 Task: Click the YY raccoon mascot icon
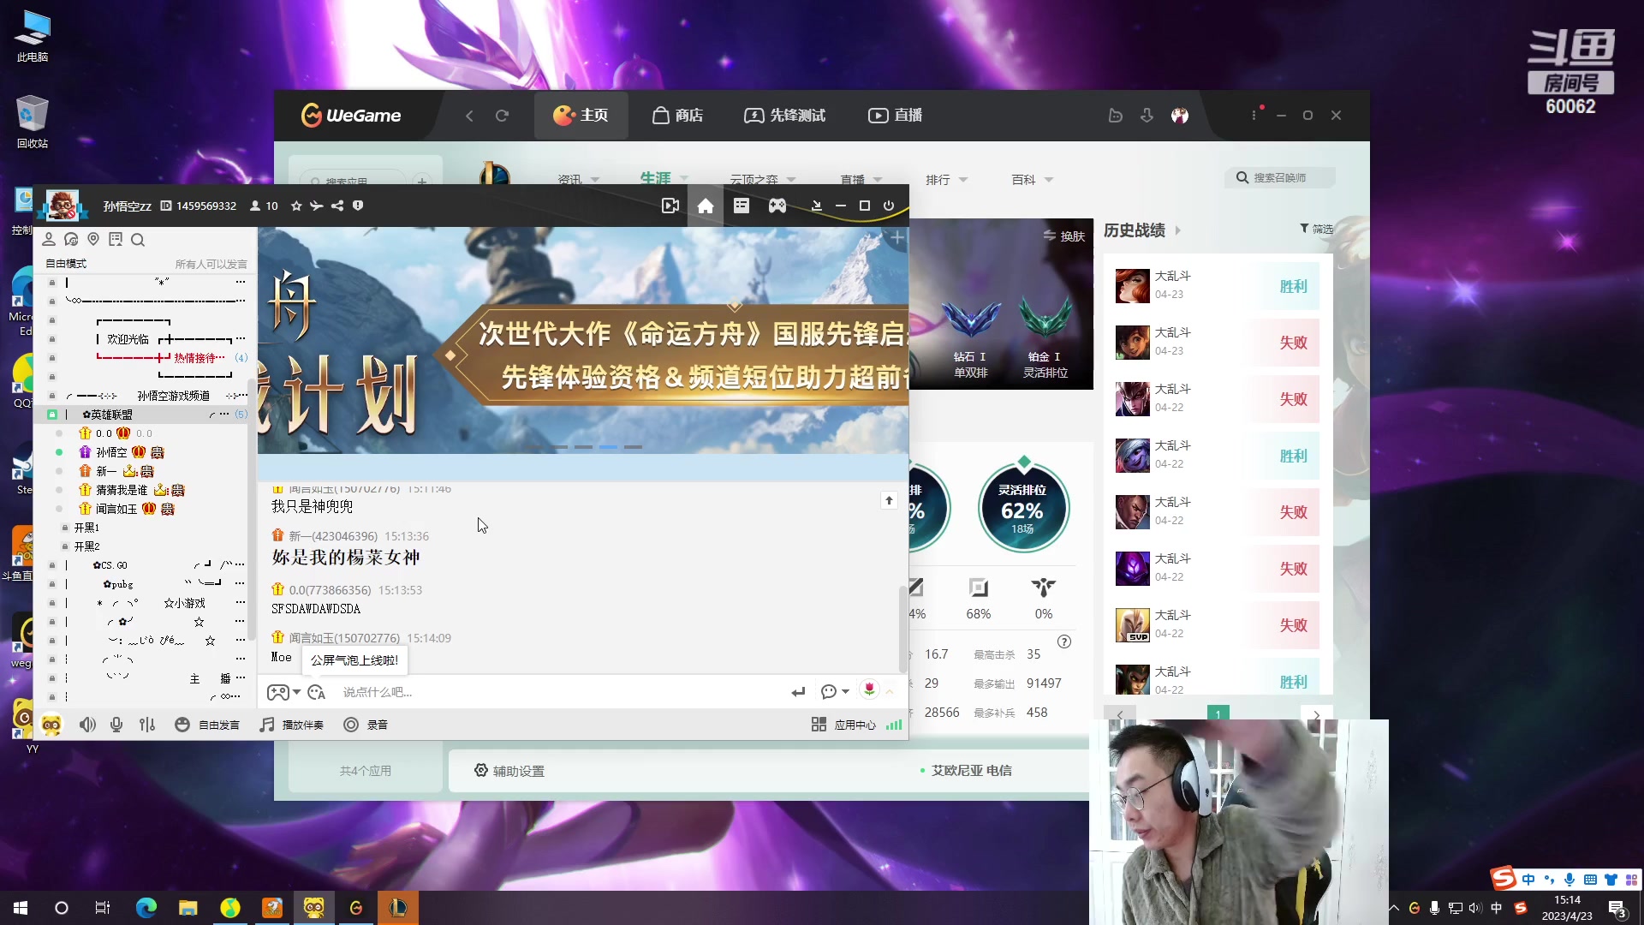click(x=51, y=725)
